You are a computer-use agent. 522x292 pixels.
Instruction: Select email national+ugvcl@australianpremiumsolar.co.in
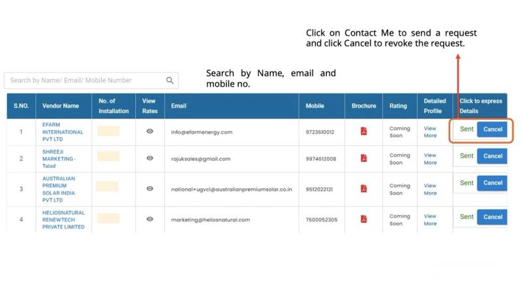click(232, 189)
